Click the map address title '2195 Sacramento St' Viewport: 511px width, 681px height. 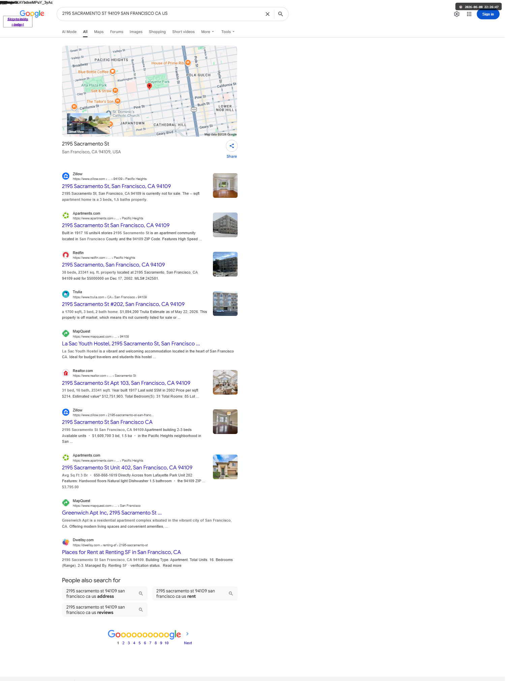[86, 144]
